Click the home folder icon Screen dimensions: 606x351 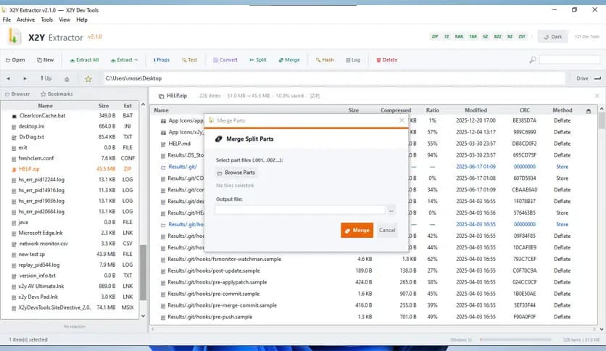click(67, 79)
